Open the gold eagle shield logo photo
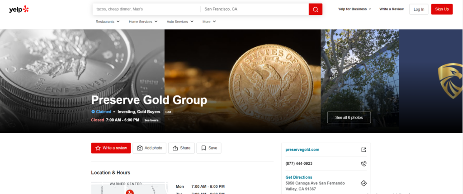The width and height of the screenshot is (463, 194). click(x=431, y=81)
